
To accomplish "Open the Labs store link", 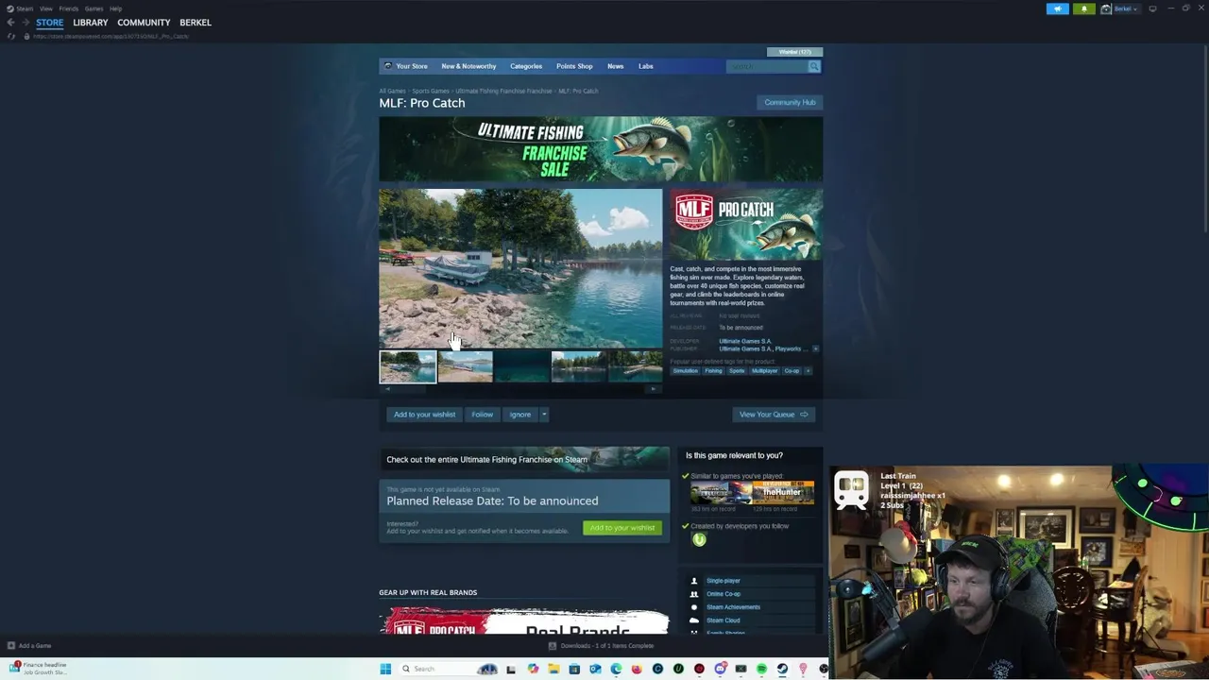I will [646, 66].
